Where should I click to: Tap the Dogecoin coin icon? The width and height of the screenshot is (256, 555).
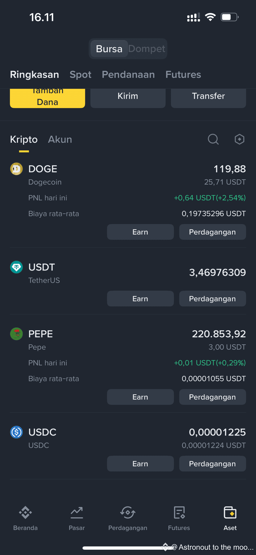(x=16, y=169)
